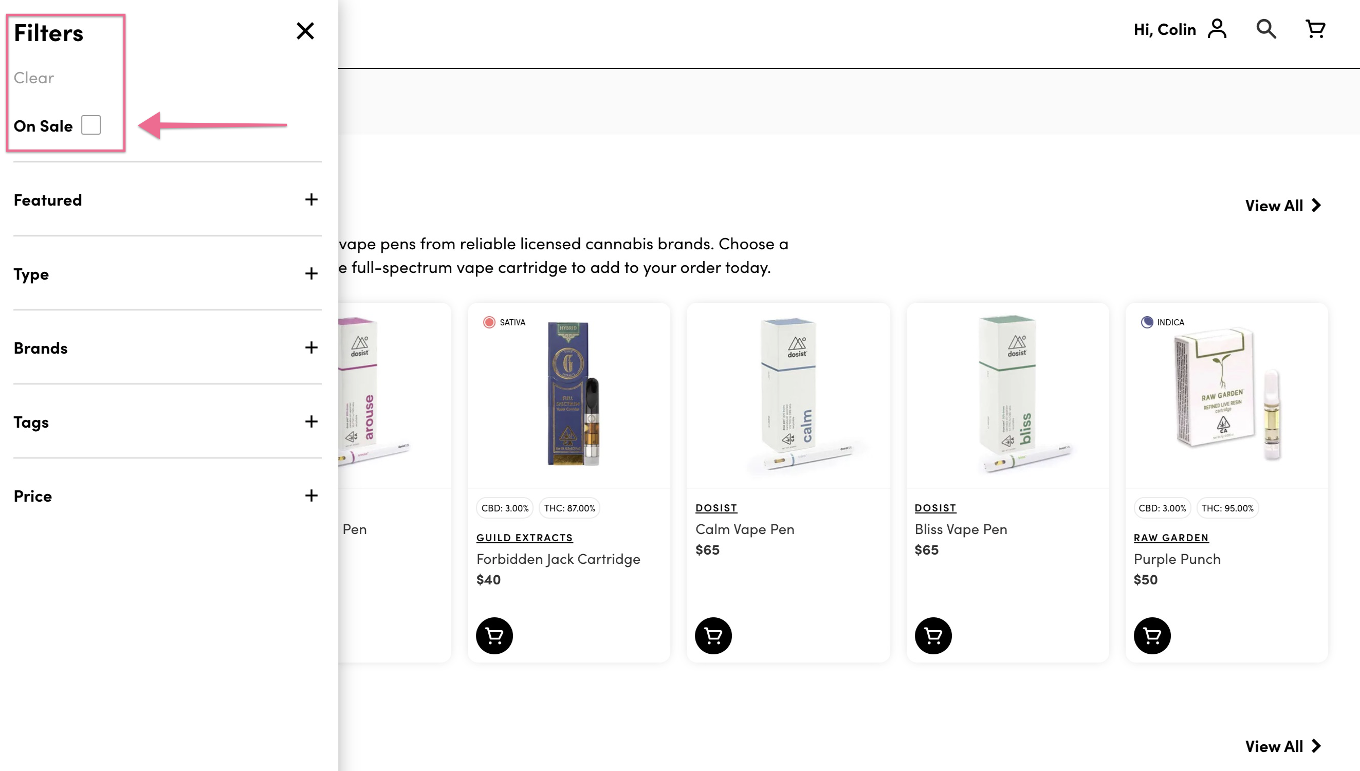Image resolution: width=1360 pixels, height=771 pixels.
Task: Close the Filters panel with X
Action: (305, 31)
